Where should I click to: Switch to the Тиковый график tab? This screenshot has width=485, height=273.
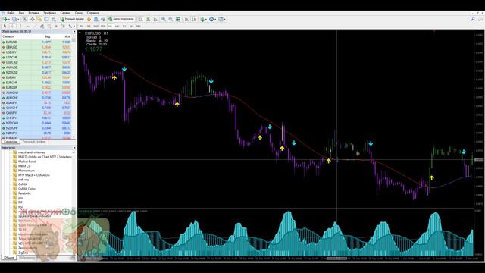[34, 142]
